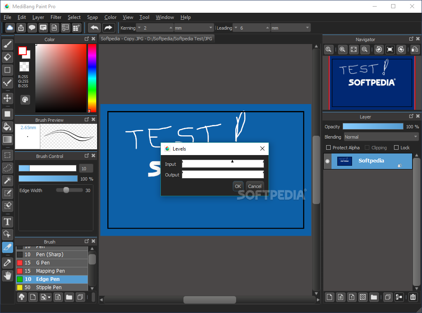This screenshot has width=422, height=313.
Task: Increase Leading value with right arrow
Action: click(267, 28)
